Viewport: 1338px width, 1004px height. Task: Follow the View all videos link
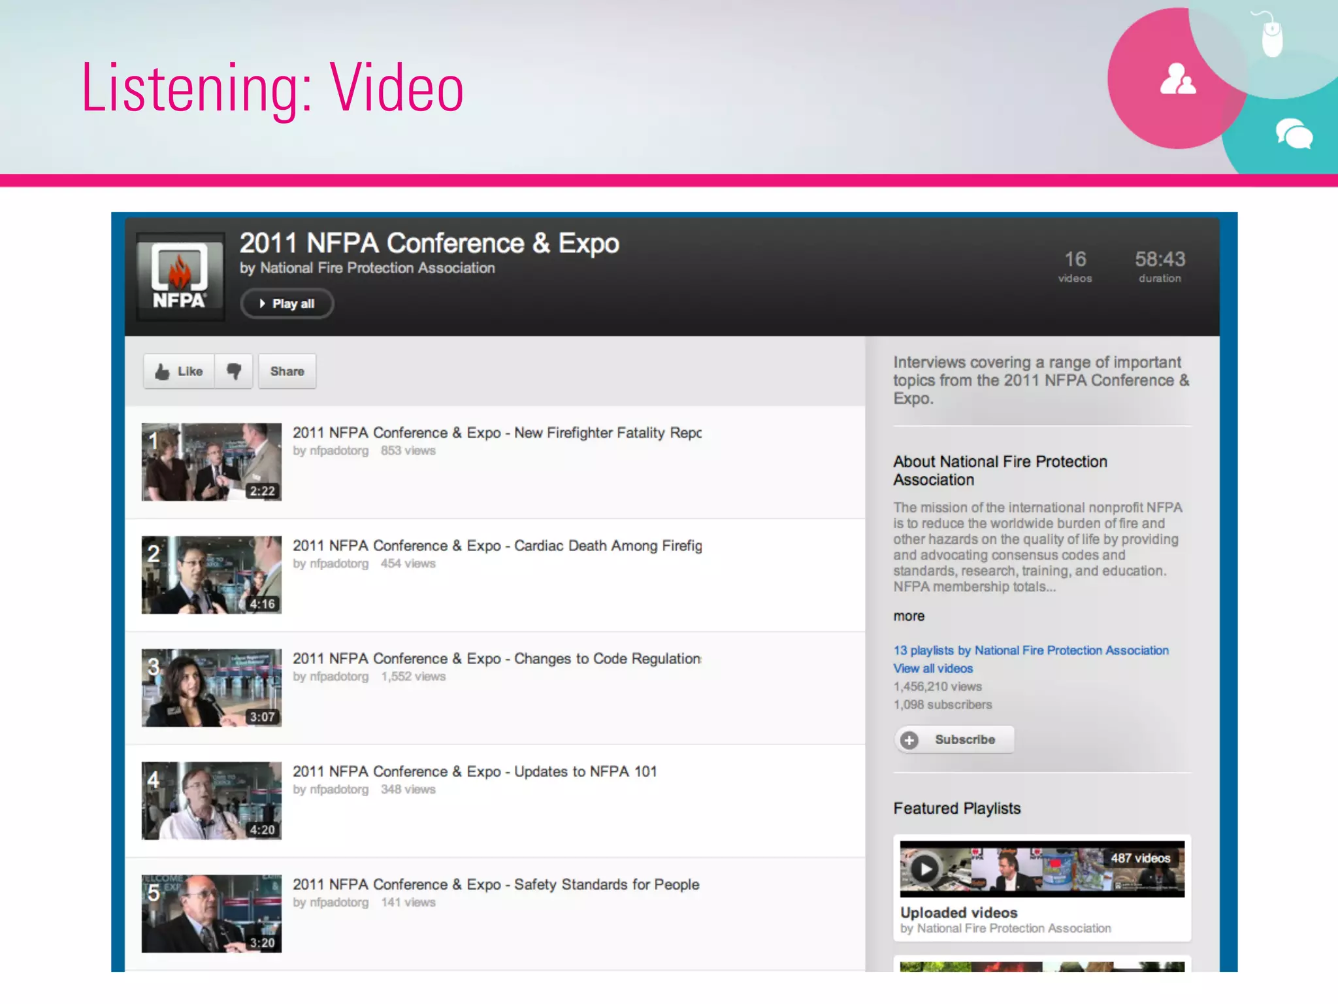click(933, 669)
